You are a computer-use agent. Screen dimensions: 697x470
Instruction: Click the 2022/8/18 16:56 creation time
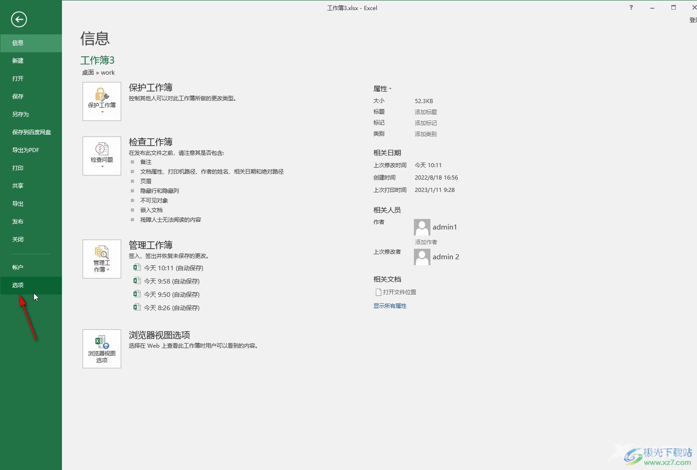coord(436,178)
